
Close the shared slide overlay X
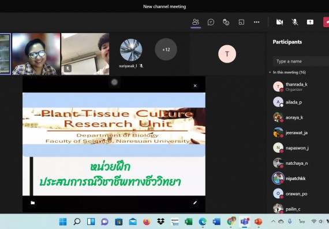[x=195, y=86]
